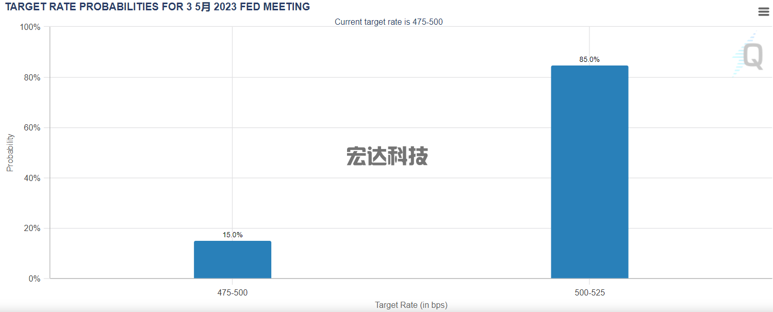Viewport: 773px width, 312px height.
Task: Click the 500-525 x-axis category label
Action: [589, 292]
